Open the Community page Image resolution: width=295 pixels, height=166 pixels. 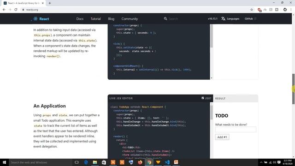(130, 19)
